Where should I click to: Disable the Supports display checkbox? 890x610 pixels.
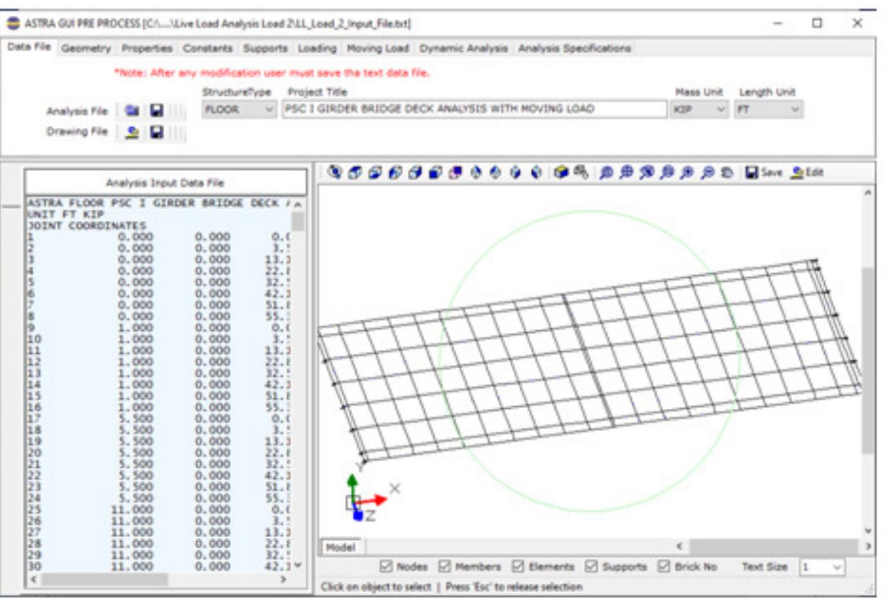pyautogui.click(x=591, y=565)
